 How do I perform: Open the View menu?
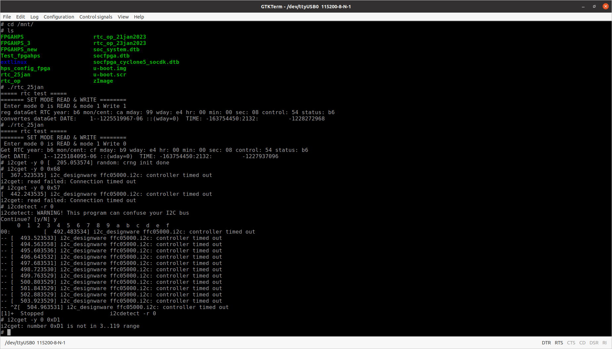123,17
